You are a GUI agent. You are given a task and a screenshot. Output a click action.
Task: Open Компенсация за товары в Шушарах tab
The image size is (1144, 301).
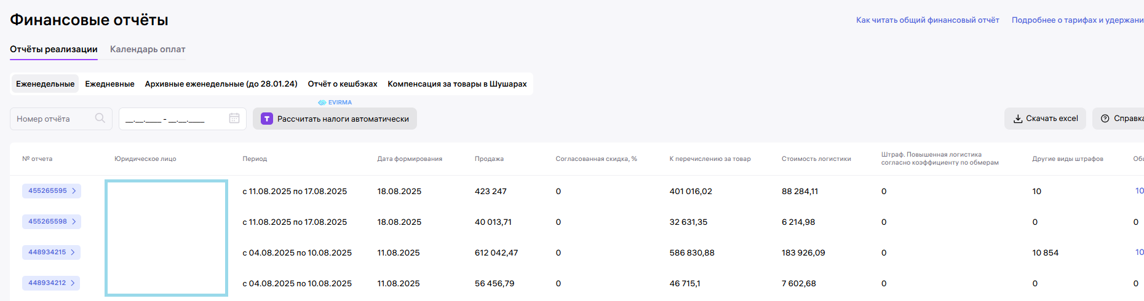(457, 84)
